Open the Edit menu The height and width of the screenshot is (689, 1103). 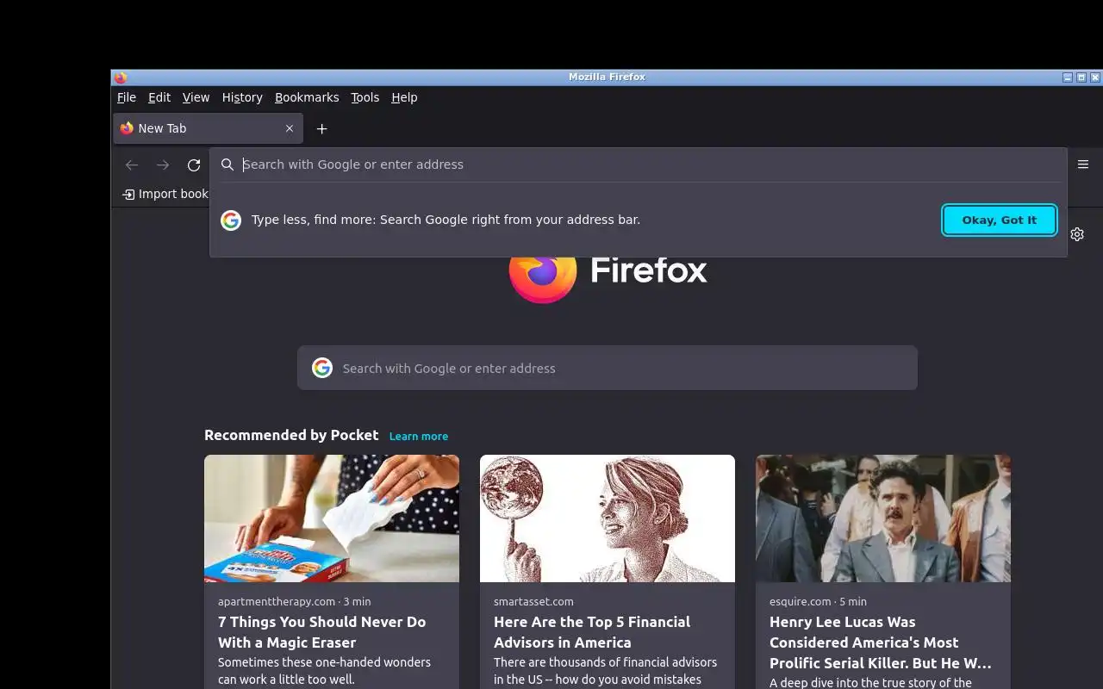(x=159, y=97)
